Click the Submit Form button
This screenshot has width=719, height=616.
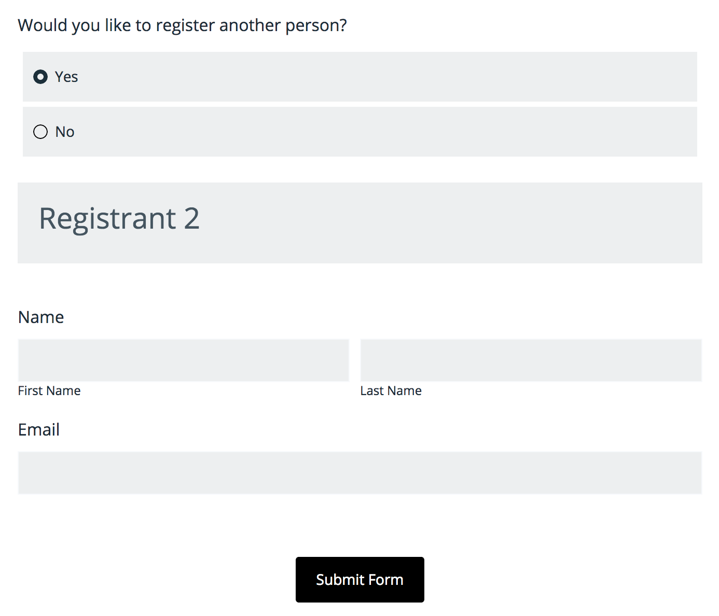point(359,579)
